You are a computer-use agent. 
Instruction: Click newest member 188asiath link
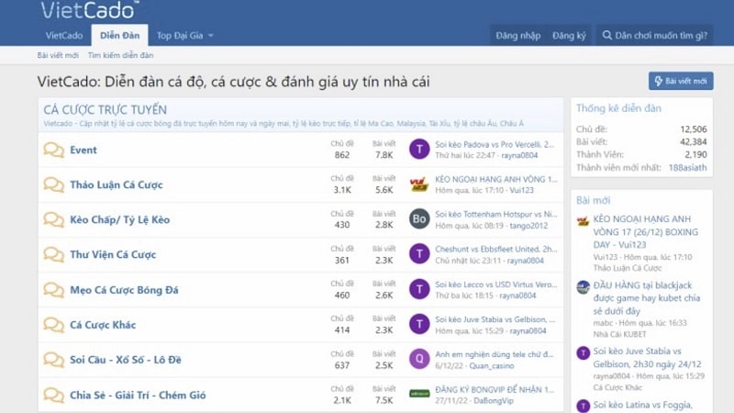pos(687,168)
